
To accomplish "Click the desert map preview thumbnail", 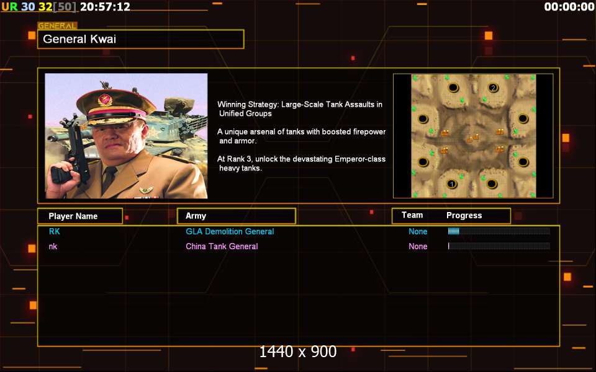I will (x=473, y=136).
